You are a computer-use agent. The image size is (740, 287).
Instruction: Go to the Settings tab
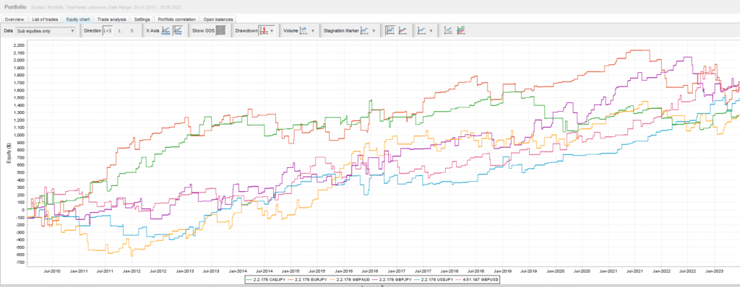click(x=142, y=19)
